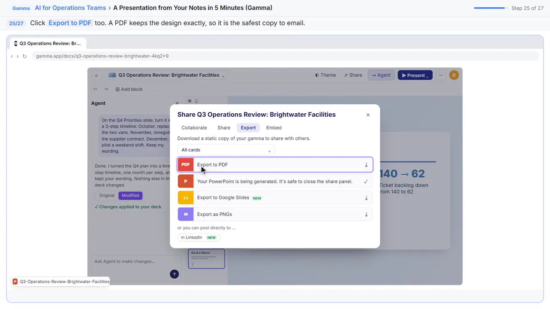Click the orange PowerPoint icon in export list
The image size is (550, 309).
click(186, 182)
